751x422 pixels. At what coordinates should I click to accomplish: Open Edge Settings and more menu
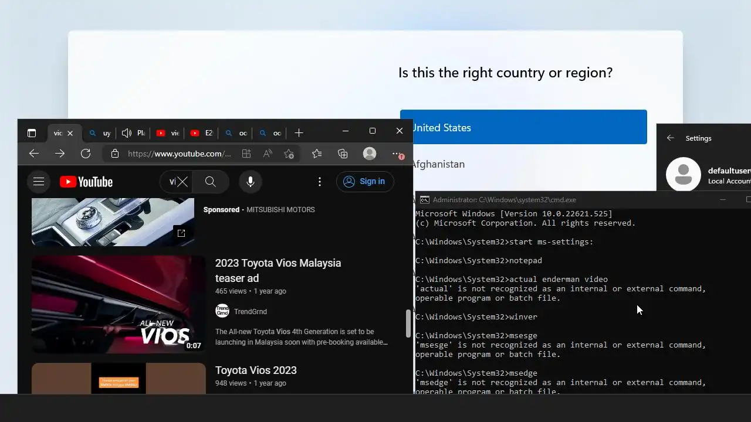pyautogui.click(x=397, y=154)
